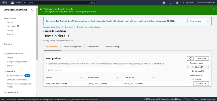Open the Cristopher Coronado account menu
Image resolution: width=217 pixels, height=101 pixels.
[206, 3]
